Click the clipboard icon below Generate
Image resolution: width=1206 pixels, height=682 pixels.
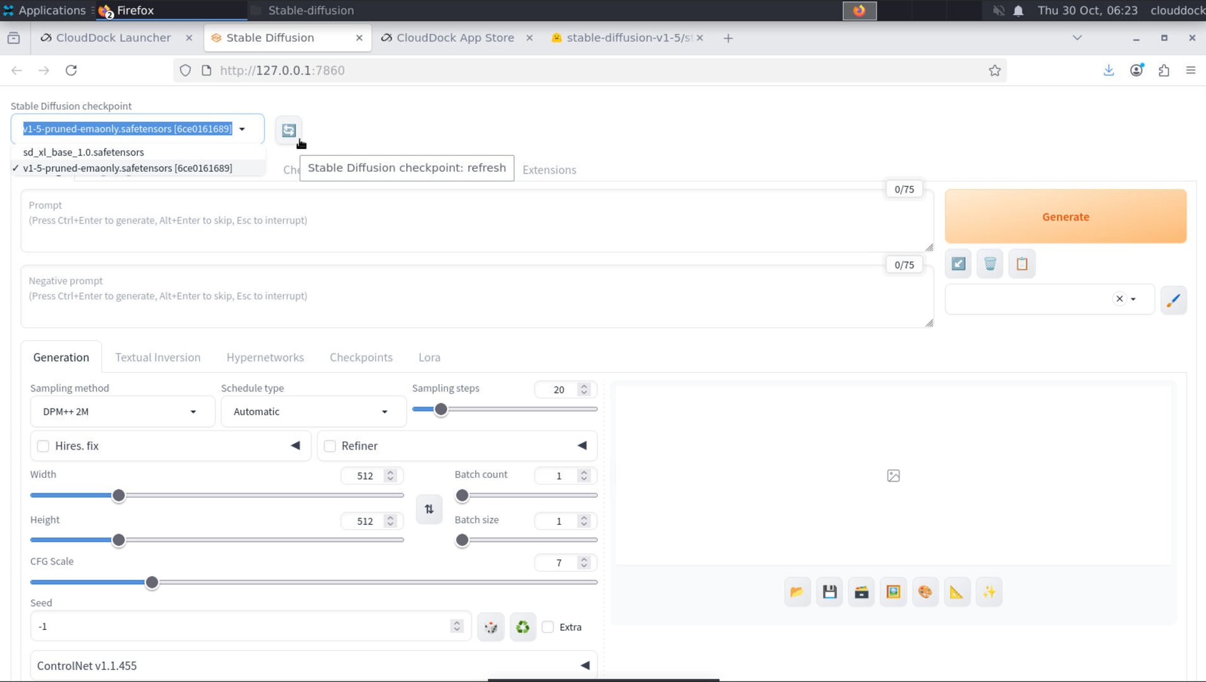[1022, 264]
